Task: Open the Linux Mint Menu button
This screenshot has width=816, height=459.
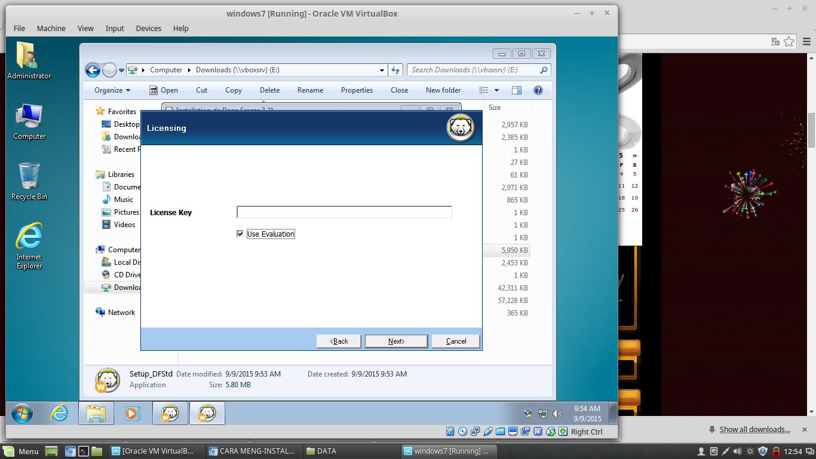Action: click(22, 451)
